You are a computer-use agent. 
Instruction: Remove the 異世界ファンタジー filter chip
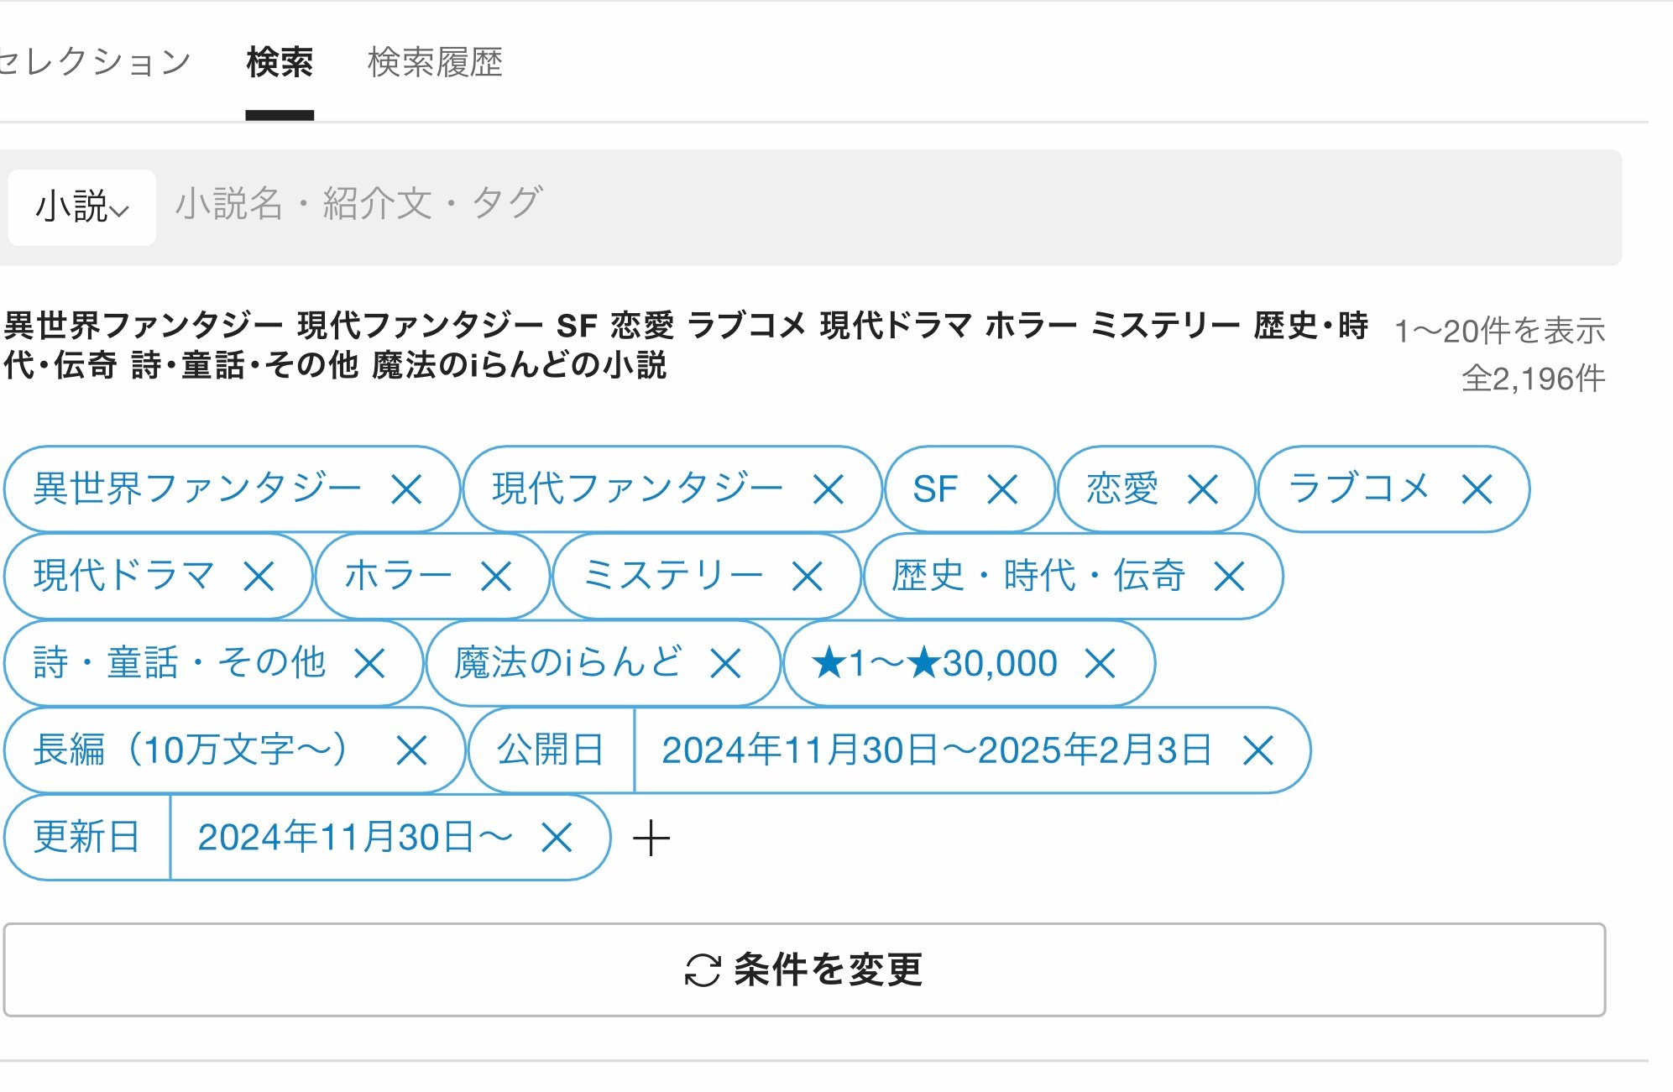407,489
